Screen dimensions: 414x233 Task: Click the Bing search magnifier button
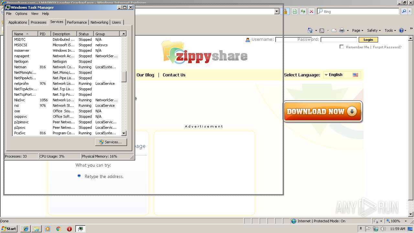(404, 11)
